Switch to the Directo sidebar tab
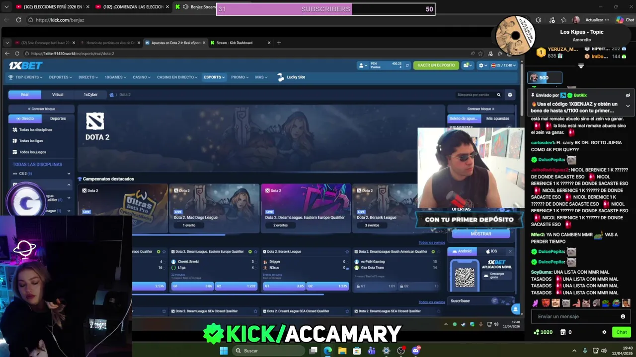The height and width of the screenshot is (357, 636). [x=25, y=119]
